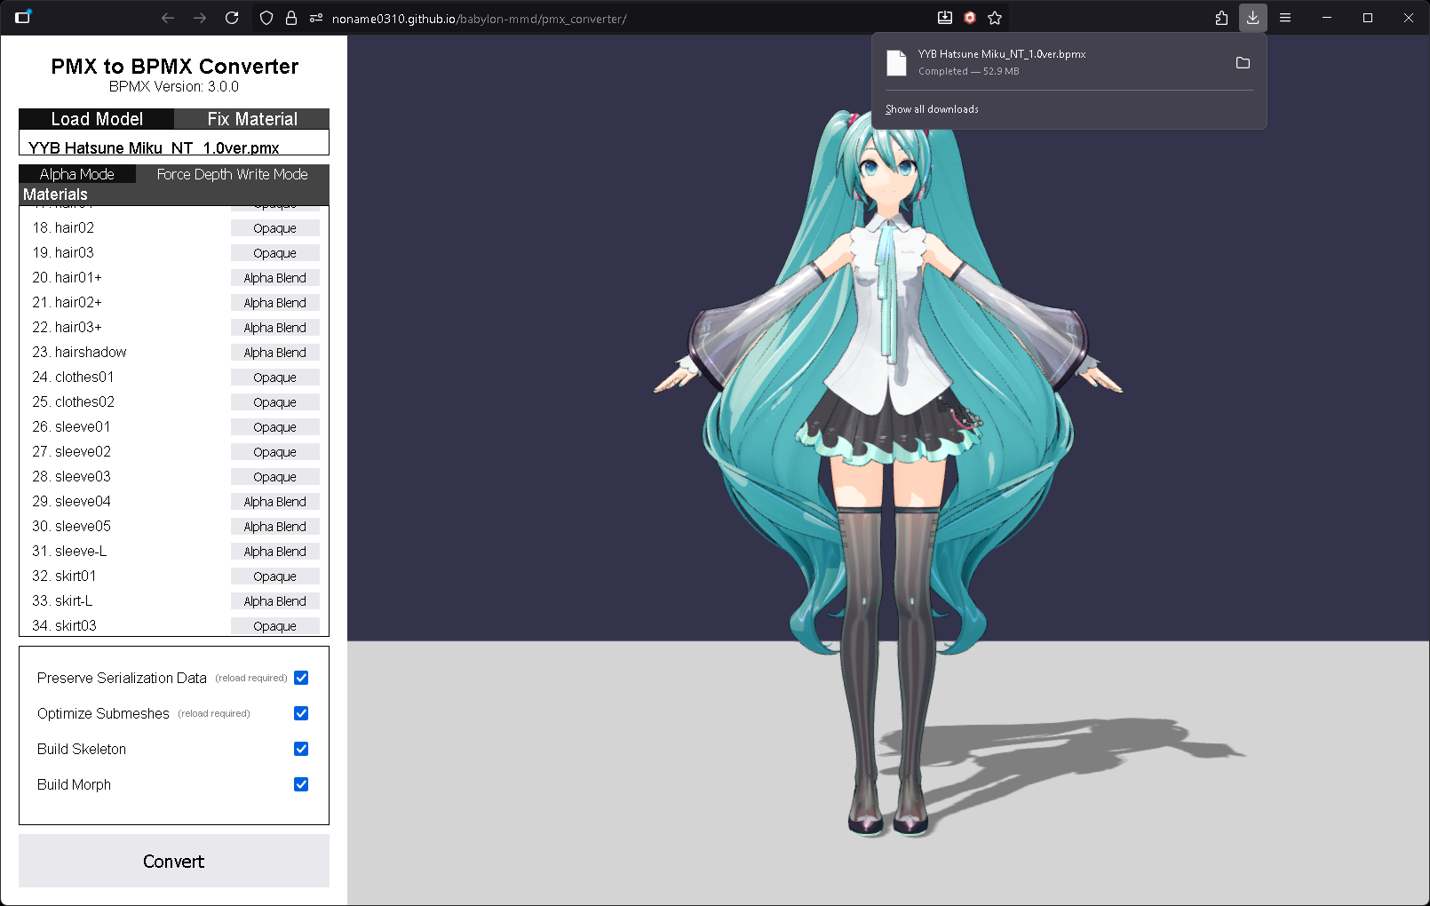Switch to the Load Model tab

coord(97,119)
